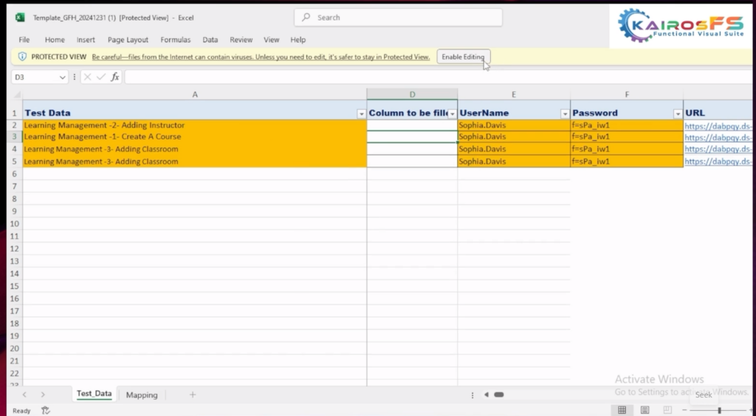Viewport: 756px width, 416px height.
Task: Click the Insert Function fx icon
Action: pyautogui.click(x=115, y=77)
